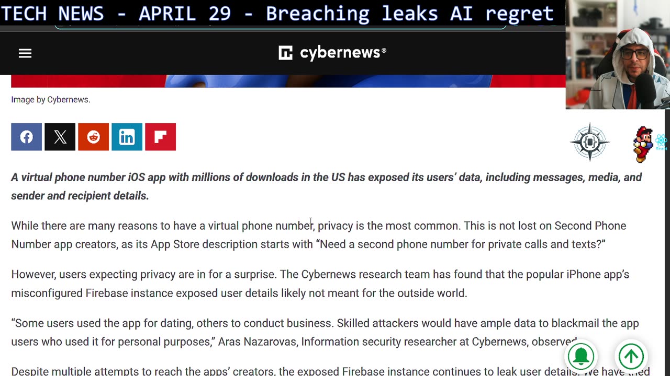Viewport: 670px width, 376px height.
Task: Share the article on Reddit
Action: [x=94, y=137]
